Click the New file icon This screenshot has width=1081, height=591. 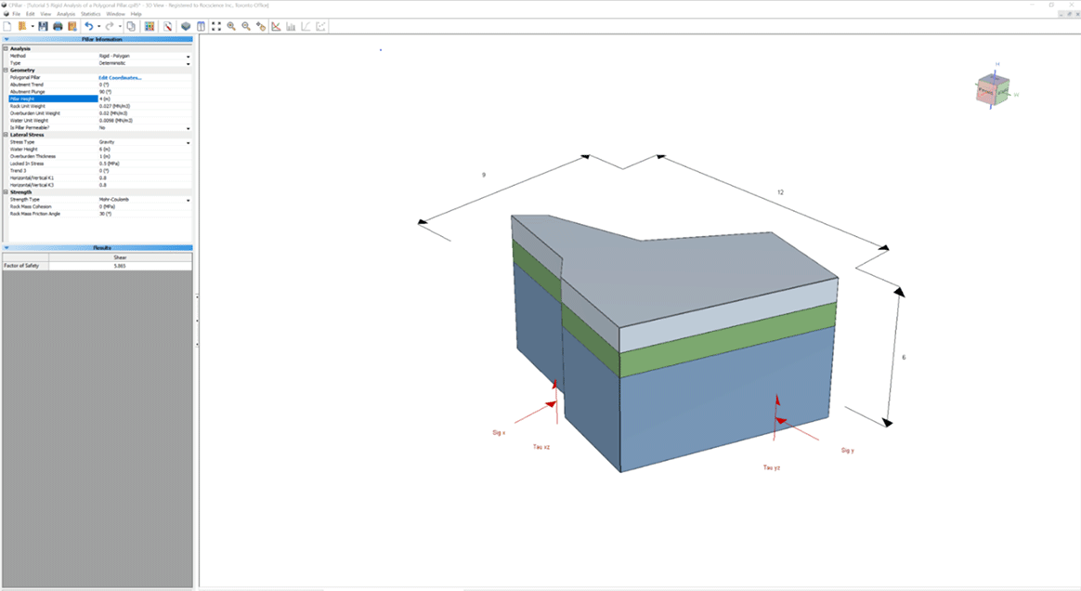(7, 26)
